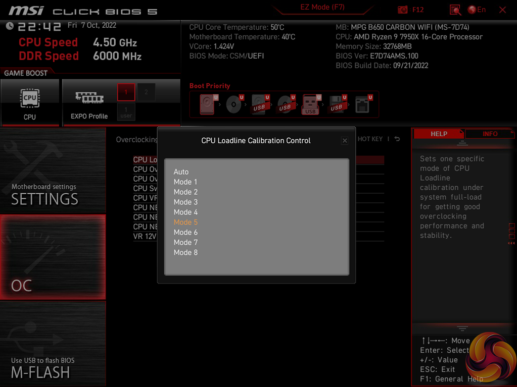The height and width of the screenshot is (387, 517).
Task: Select USB optical drive boot icon
Action: pos(286,104)
